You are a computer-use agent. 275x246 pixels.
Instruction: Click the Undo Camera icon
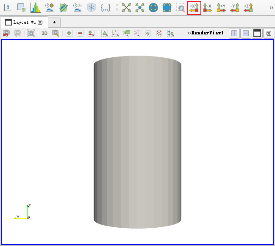6,33
